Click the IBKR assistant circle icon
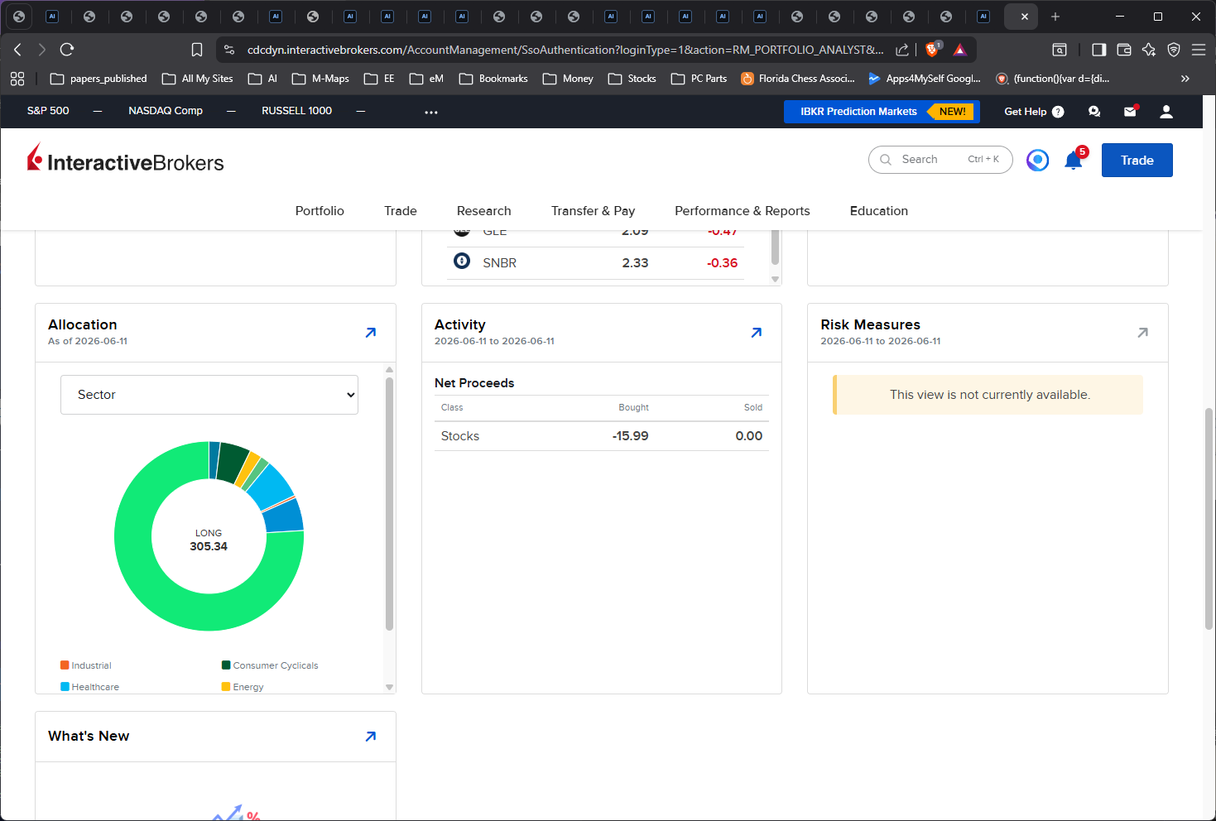The image size is (1216, 821). coord(1037,160)
